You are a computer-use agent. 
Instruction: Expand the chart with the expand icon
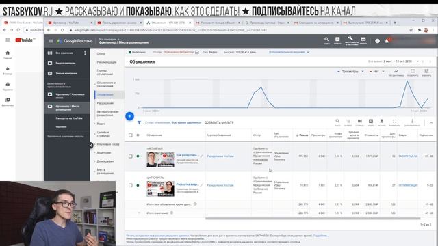tap(413, 72)
